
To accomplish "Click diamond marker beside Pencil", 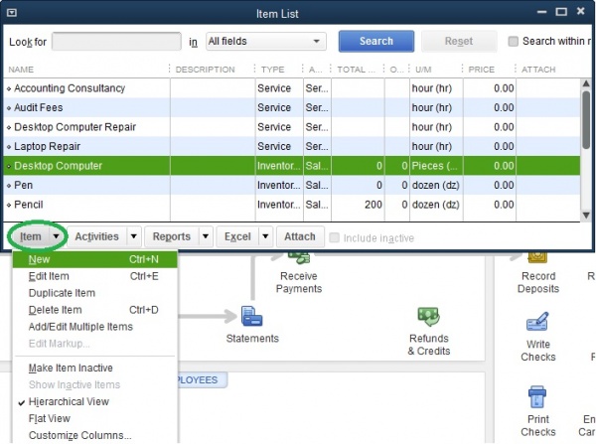I will 9,205.
